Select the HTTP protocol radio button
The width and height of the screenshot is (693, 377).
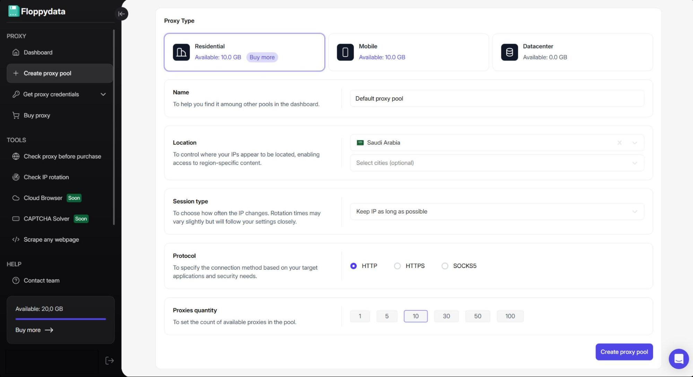pos(353,266)
